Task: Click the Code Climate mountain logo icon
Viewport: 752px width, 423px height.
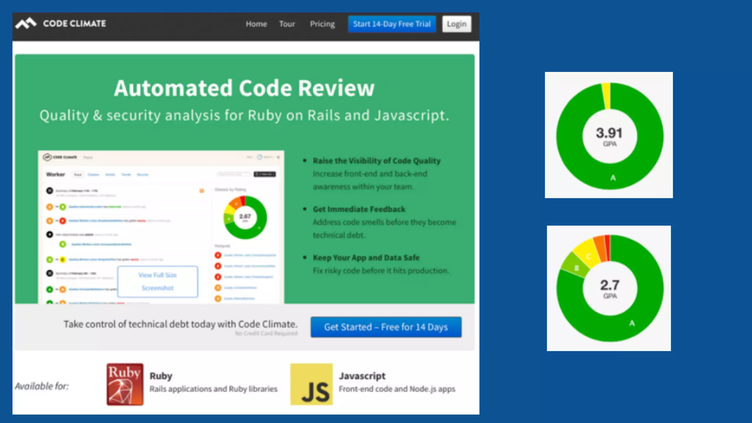Action: [26, 23]
